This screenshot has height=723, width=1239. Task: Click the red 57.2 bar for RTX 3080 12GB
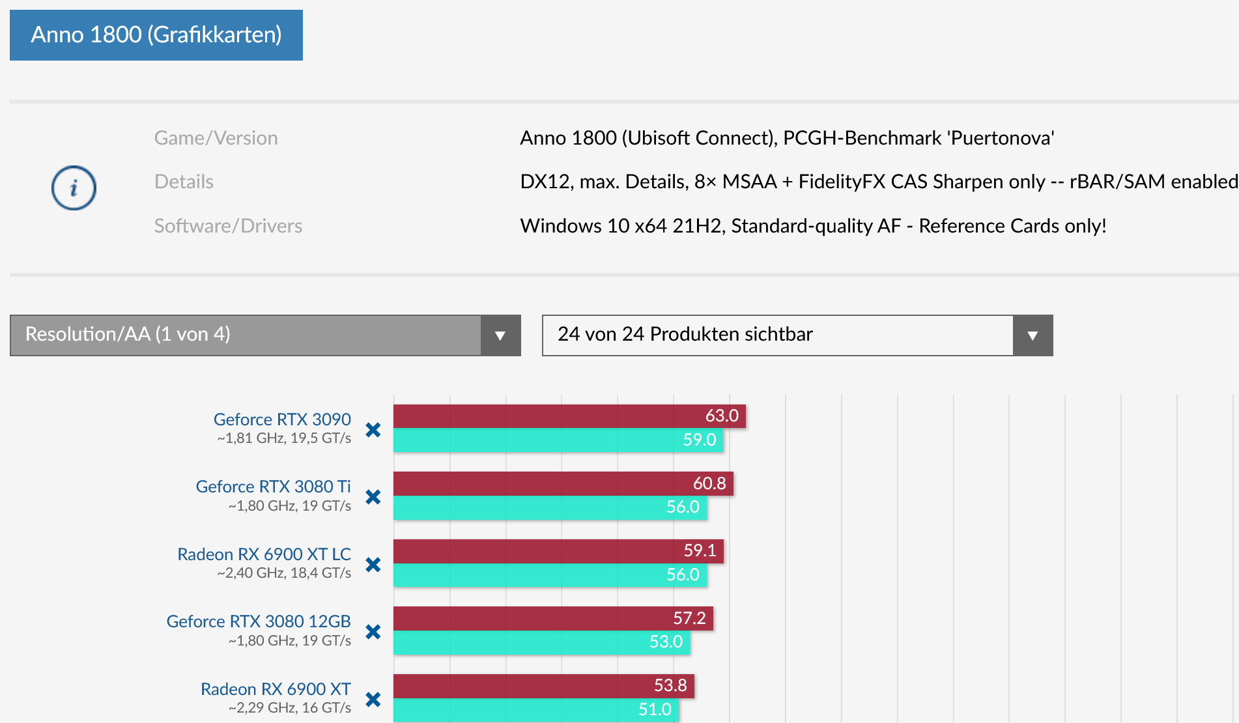[553, 618]
